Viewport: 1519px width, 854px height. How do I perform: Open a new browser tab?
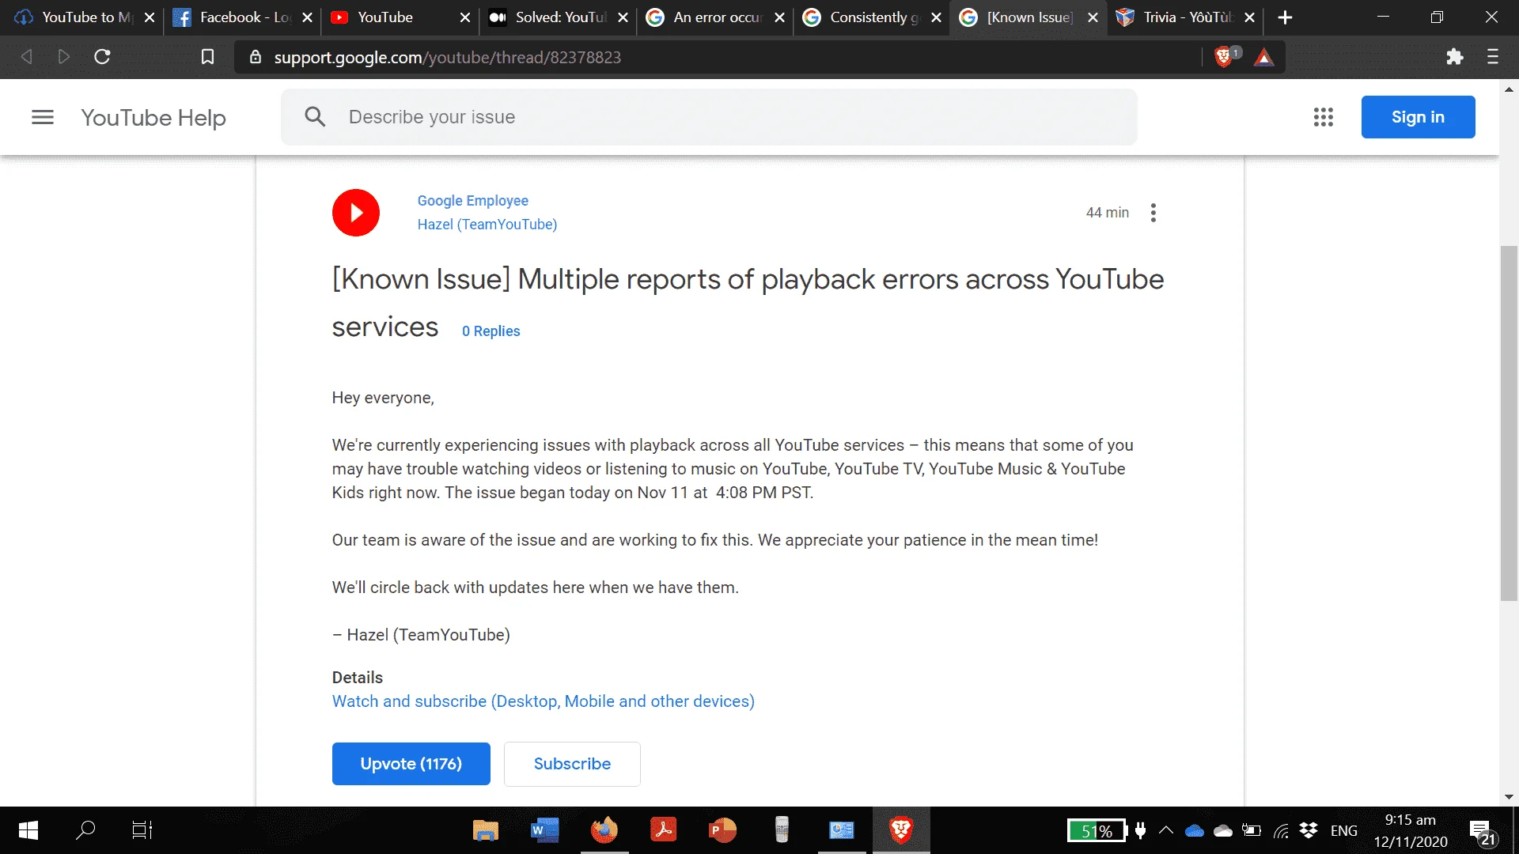(1285, 17)
